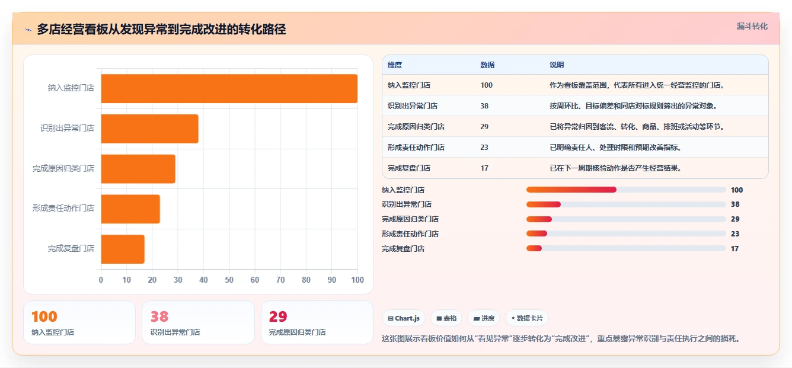The height and width of the screenshot is (368, 792).
Task: Click the 完成复盘门店 y-axis label
Action: pyautogui.click(x=71, y=249)
